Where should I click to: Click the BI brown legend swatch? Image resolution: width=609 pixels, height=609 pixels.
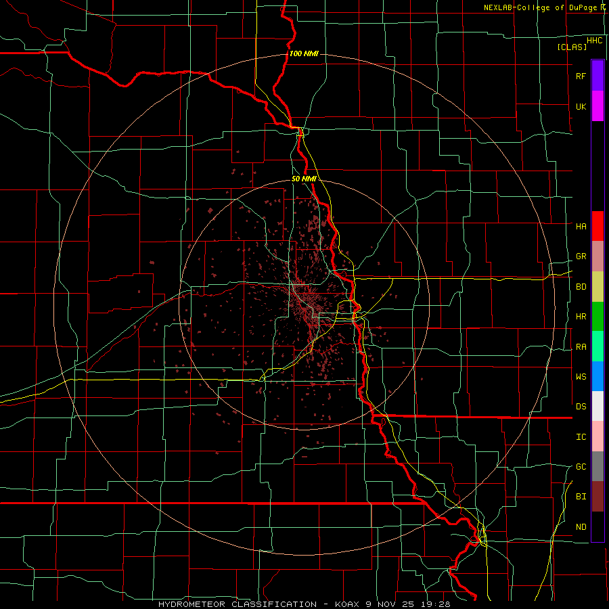[x=597, y=497]
